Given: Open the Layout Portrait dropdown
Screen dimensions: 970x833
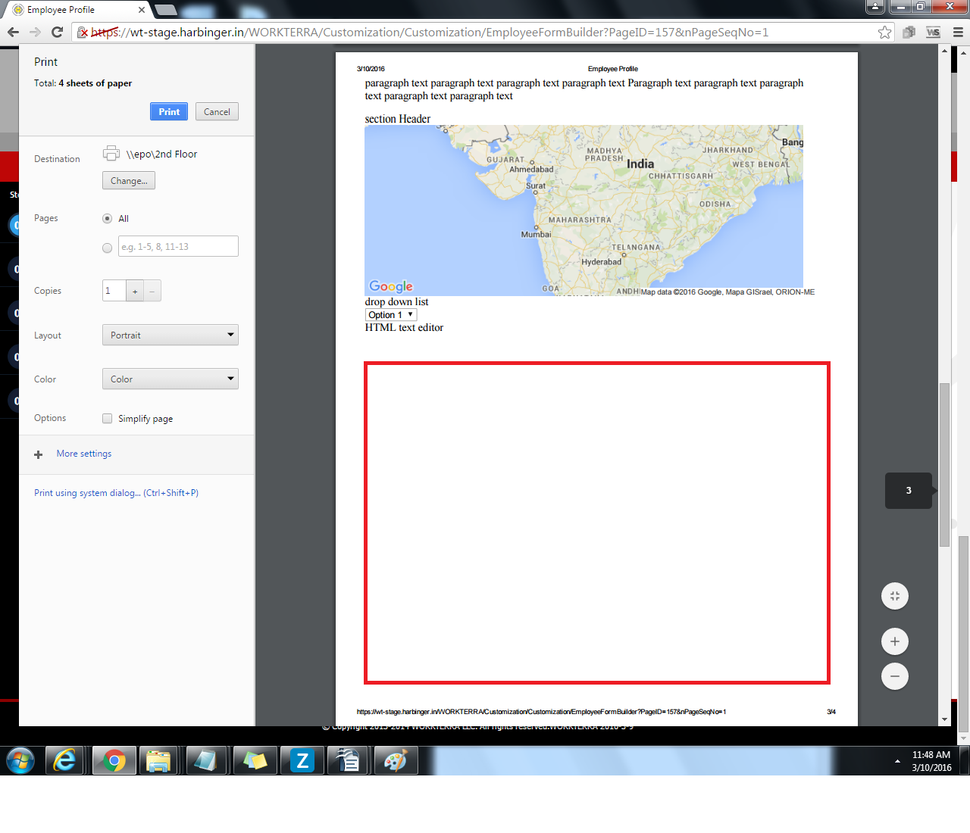Looking at the screenshot, I should point(171,335).
